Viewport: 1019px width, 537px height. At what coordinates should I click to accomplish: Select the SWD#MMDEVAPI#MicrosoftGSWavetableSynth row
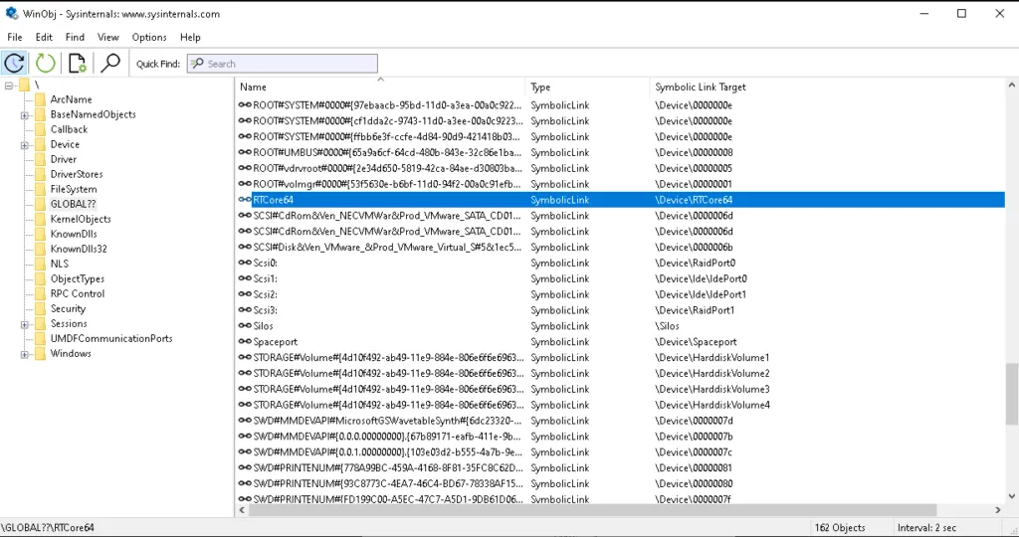(621, 421)
